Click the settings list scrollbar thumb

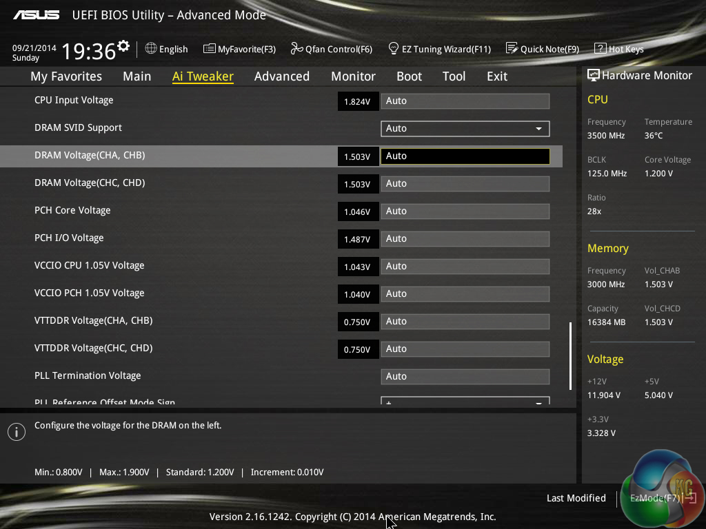coord(570,356)
